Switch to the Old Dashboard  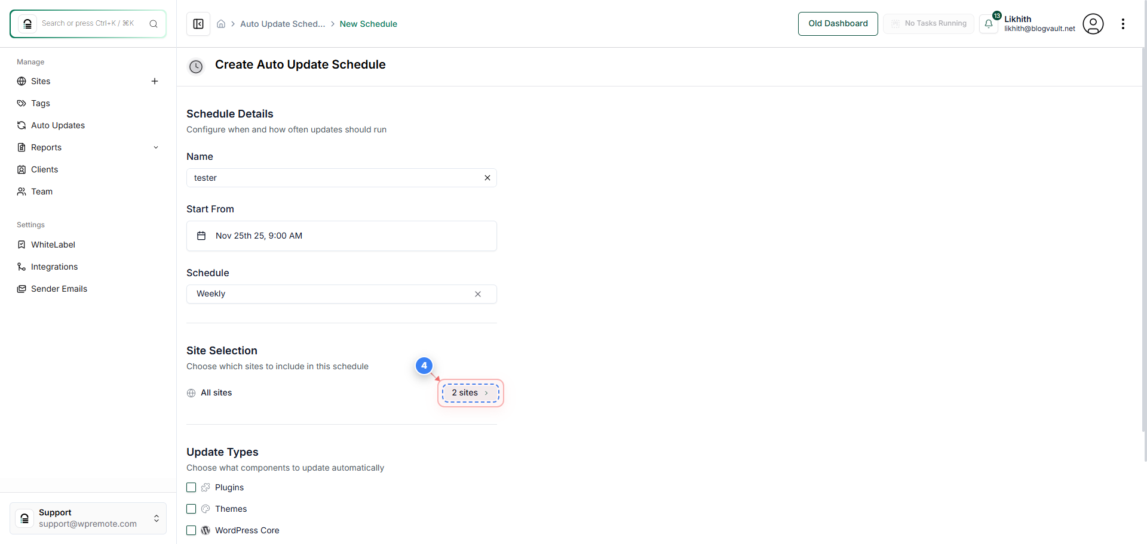(x=838, y=24)
